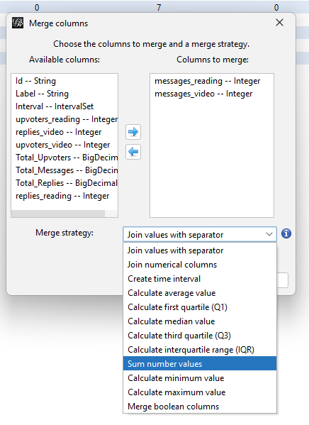The height and width of the screenshot is (425, 309).
Task: Choose Calculate median value
Action: [200, 321]
